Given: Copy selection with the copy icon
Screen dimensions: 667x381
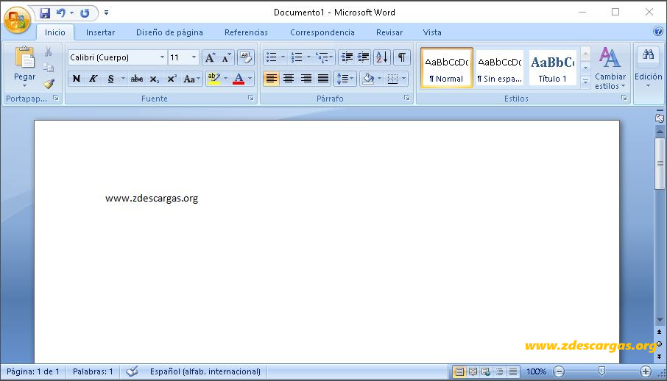Looking at the screenshot, I should pos(49,68).
